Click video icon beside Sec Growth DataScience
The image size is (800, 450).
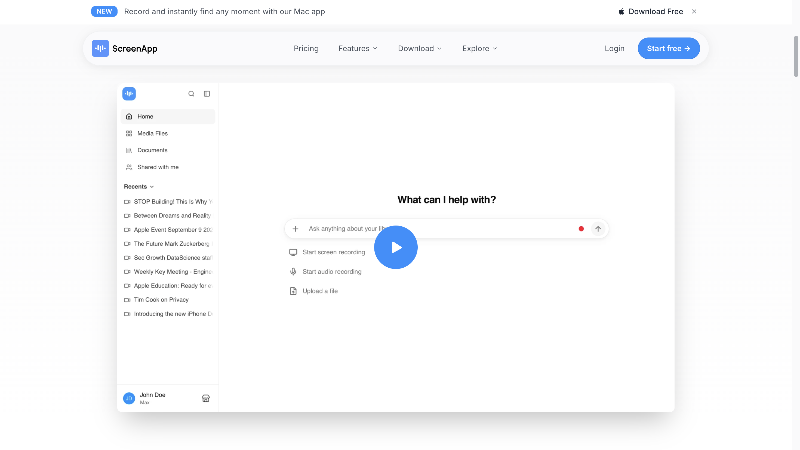pyautogui.click(x=127, y=258)
